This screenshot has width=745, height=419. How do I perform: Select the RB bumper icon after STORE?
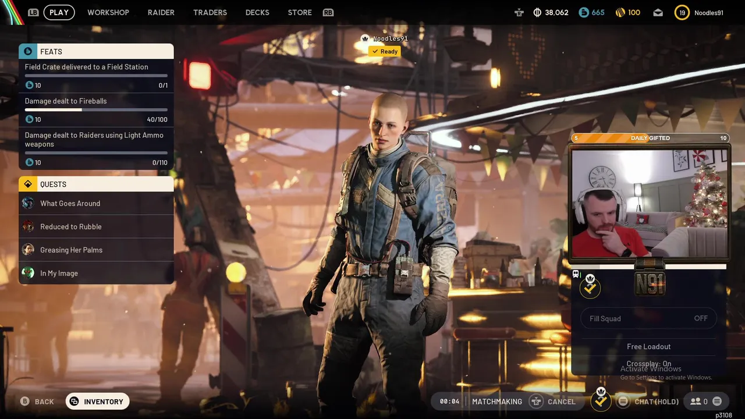(x=328, y=12)
